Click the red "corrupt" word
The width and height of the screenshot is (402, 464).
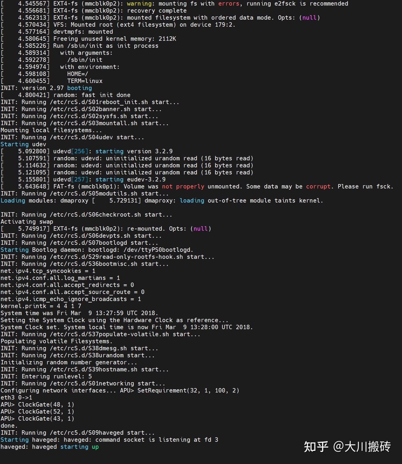[x=318, y=186]
